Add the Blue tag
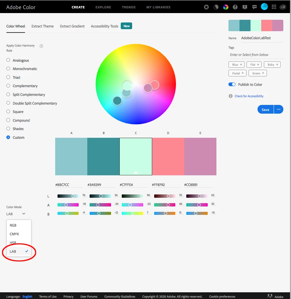This screenshot has height=299, width=291. point(236,65)
